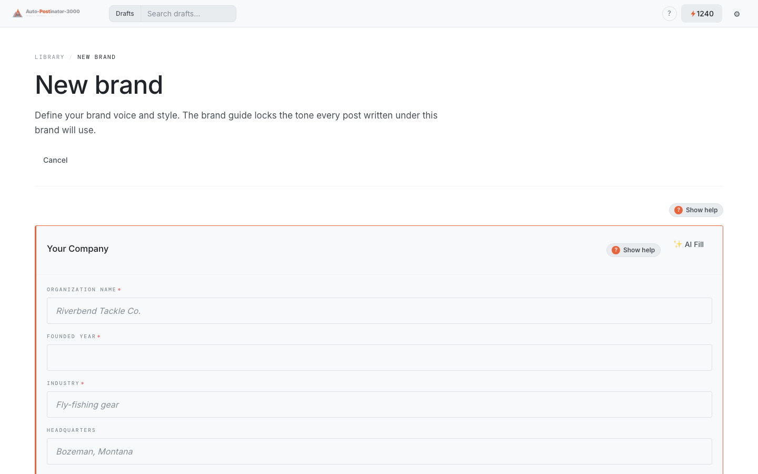Click the Auto-Postinator-3000 brand name text
The image size is (758, 474).
tap(53, 11)
